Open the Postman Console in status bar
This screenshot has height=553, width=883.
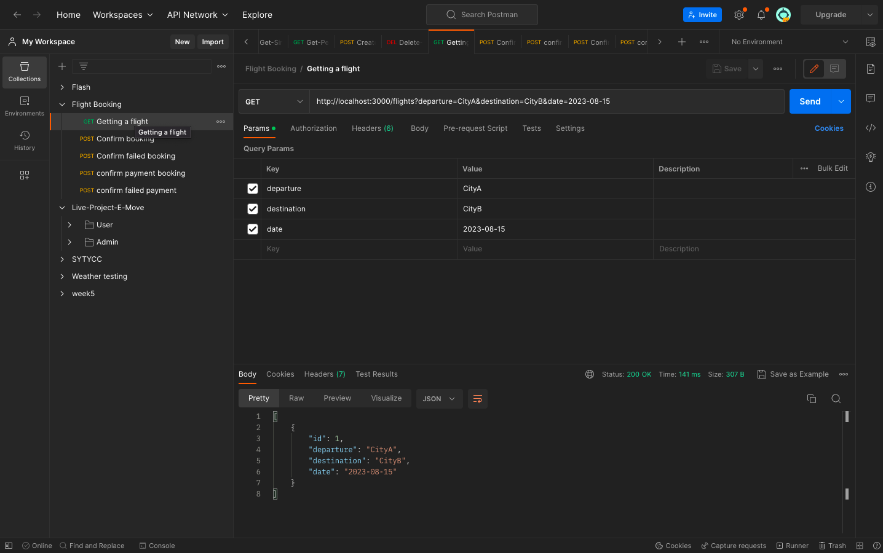click(157, 546)
